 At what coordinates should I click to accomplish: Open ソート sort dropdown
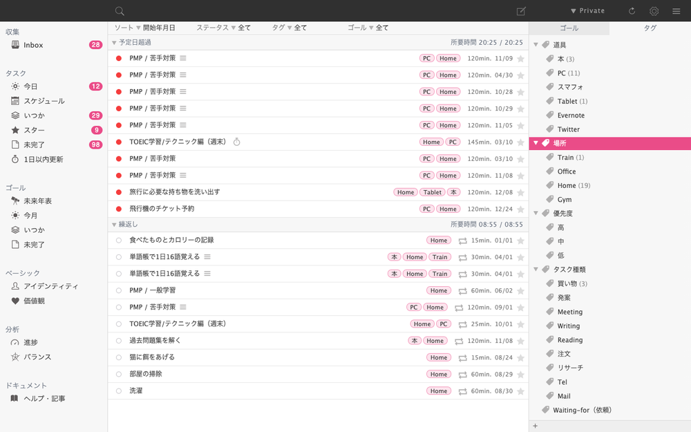click(145, 28)
